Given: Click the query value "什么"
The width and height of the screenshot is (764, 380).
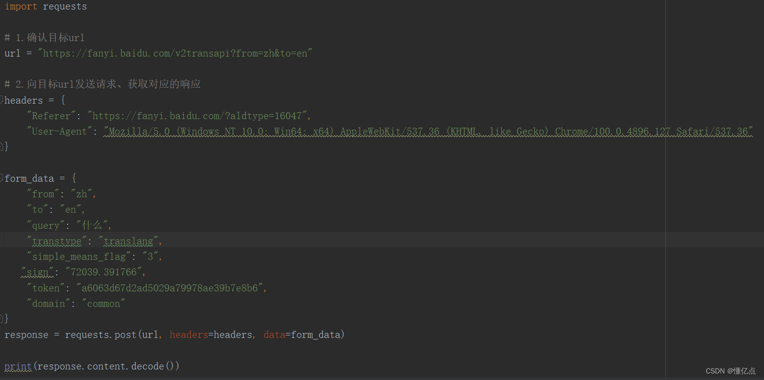Looking at the screenshot, I should coord(92,225).
